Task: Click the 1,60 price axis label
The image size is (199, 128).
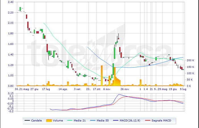Action: (11, 44)
